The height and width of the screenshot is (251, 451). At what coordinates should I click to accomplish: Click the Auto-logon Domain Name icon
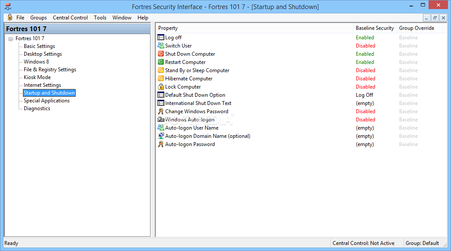161,136
